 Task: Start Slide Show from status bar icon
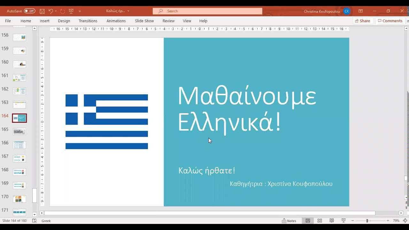(343, 221)
